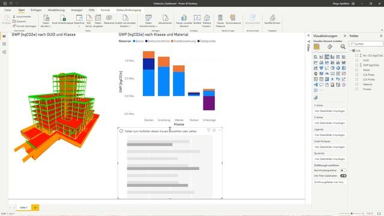Image resolution: width=384 pixels, height=216 pixels.
Task: Select the line chart visual type
Action: pyautogui.click(x=316, y=62)
